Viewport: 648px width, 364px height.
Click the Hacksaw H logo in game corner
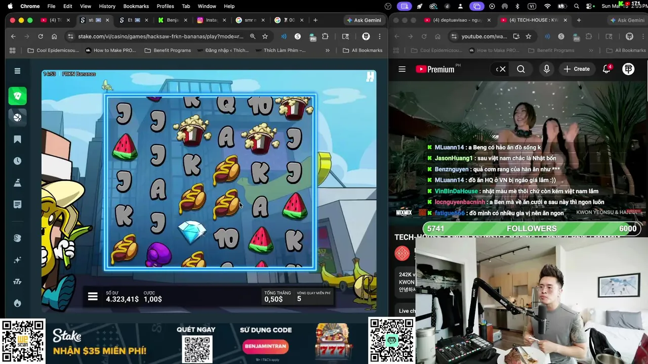click(x=370, y=76)
